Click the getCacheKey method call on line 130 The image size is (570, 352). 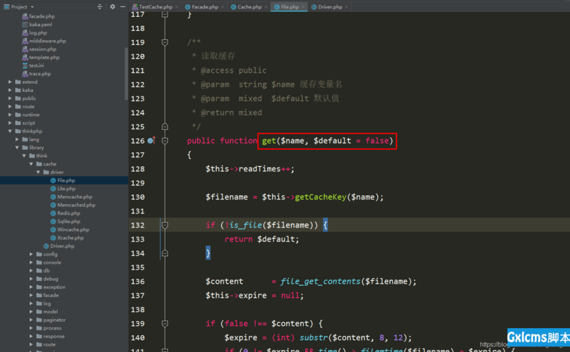321,197
